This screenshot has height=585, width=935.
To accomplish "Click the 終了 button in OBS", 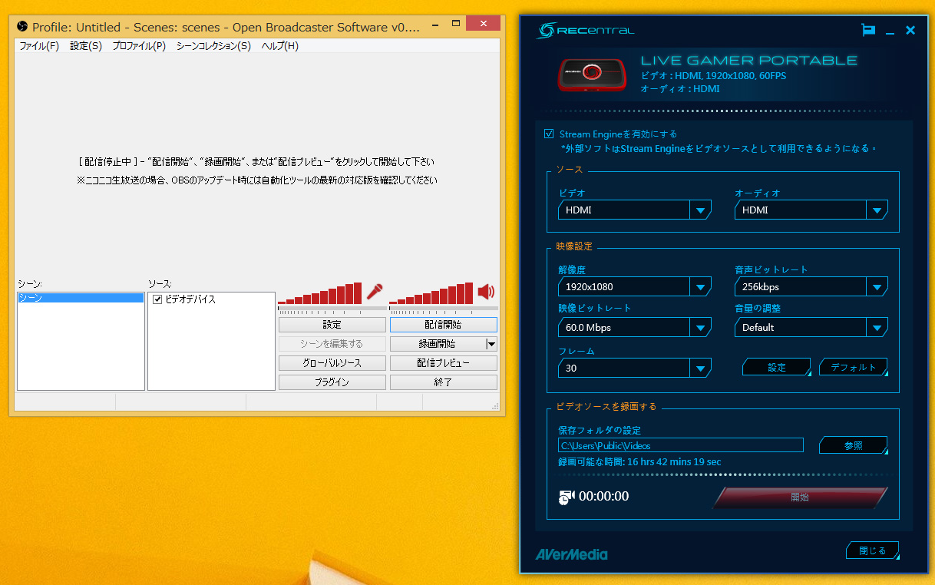I will click(444, 382).
